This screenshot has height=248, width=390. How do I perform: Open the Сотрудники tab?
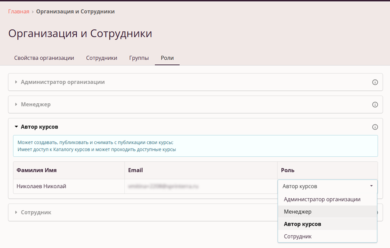(x=101, y=58)
